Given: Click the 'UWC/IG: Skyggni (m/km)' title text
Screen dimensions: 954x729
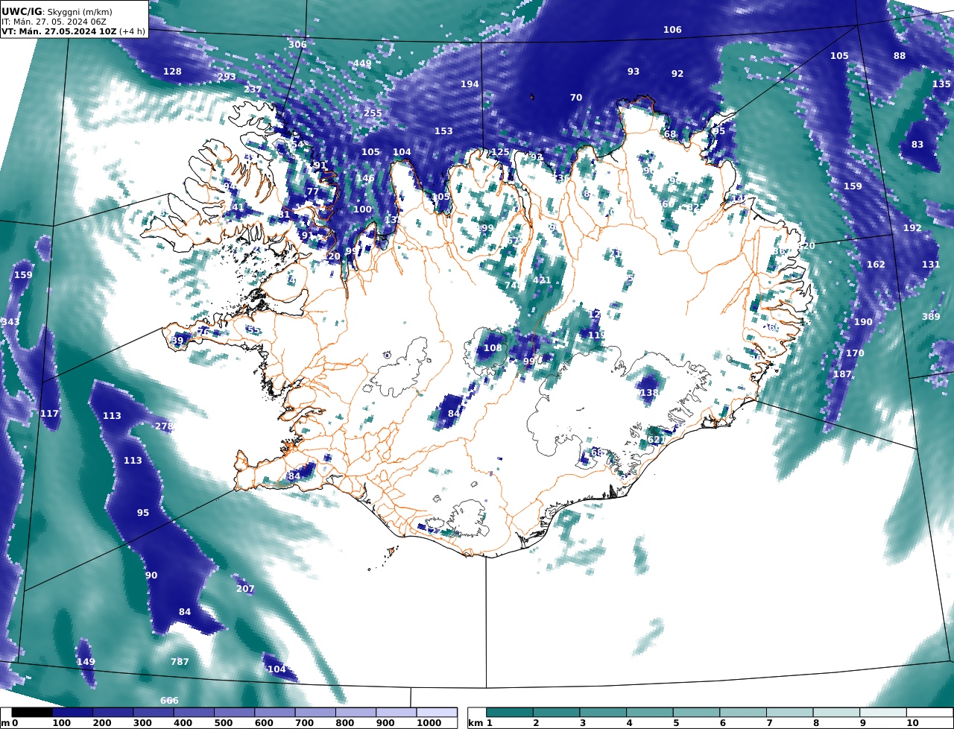Looking at the screenshot, I should click(57, 11).
